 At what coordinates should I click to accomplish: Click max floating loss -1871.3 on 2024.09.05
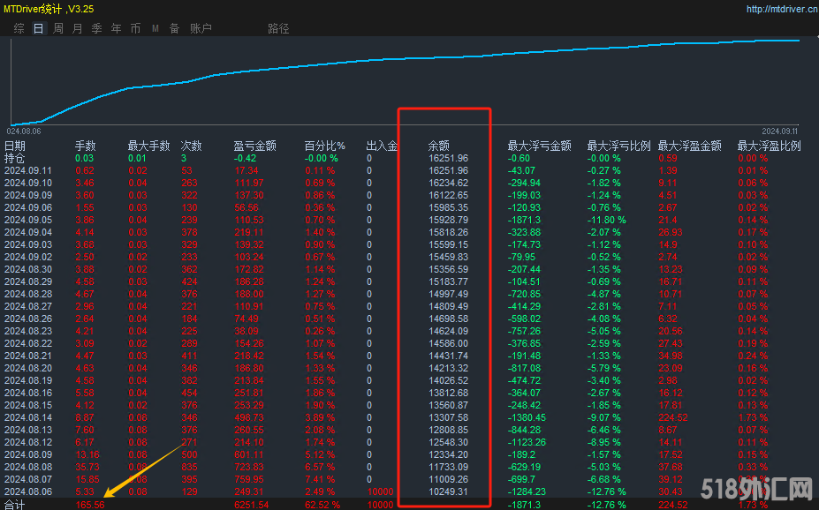[x=525, y=220]
